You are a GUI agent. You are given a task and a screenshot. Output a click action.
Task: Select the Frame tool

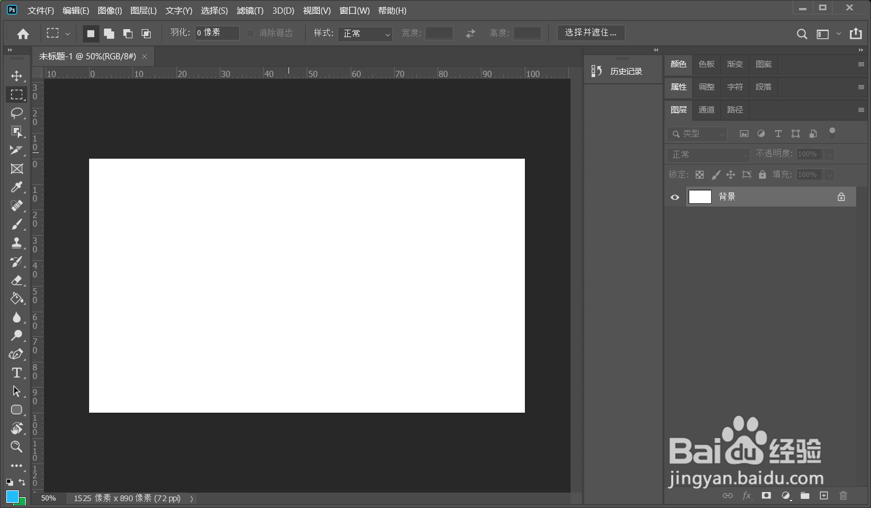click(x=17, y=169)
